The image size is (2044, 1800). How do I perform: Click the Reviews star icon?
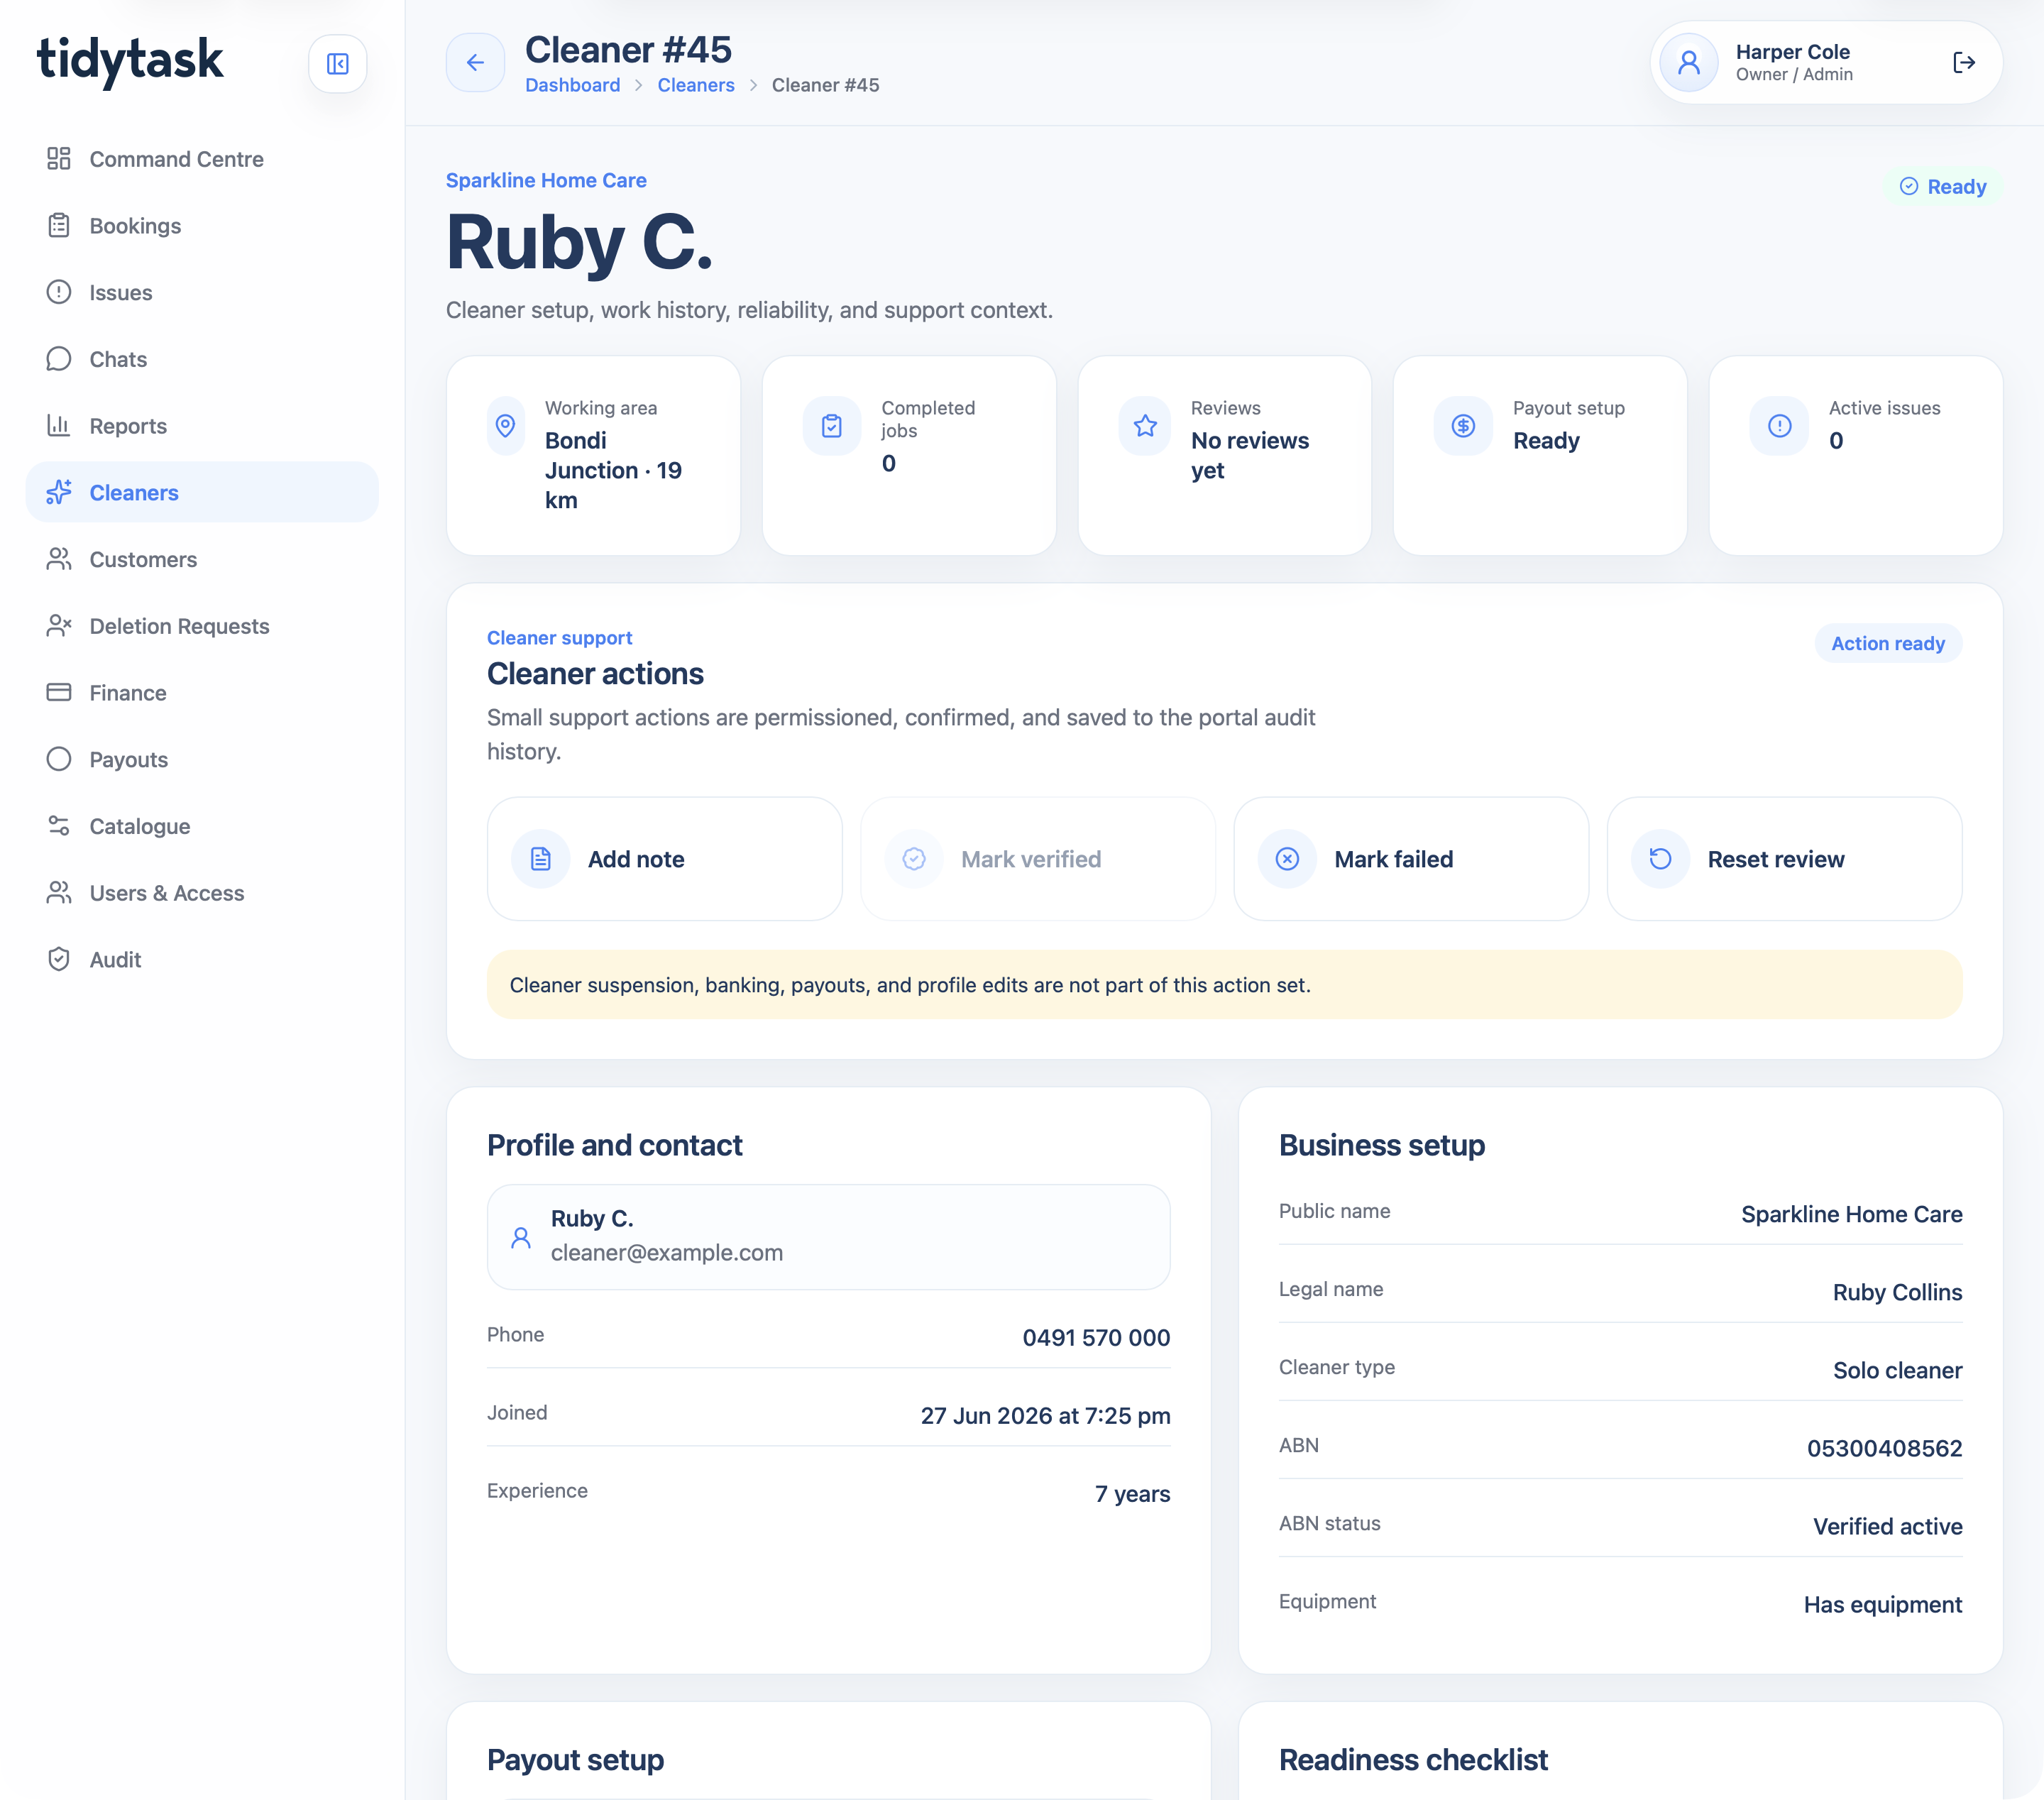1146,426
